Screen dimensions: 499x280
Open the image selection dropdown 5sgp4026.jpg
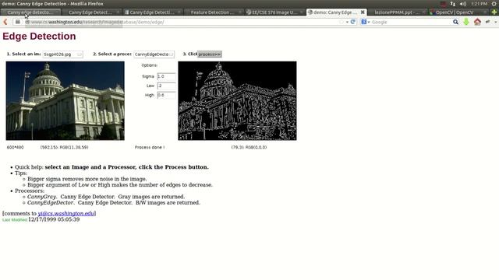pos(62,54)
